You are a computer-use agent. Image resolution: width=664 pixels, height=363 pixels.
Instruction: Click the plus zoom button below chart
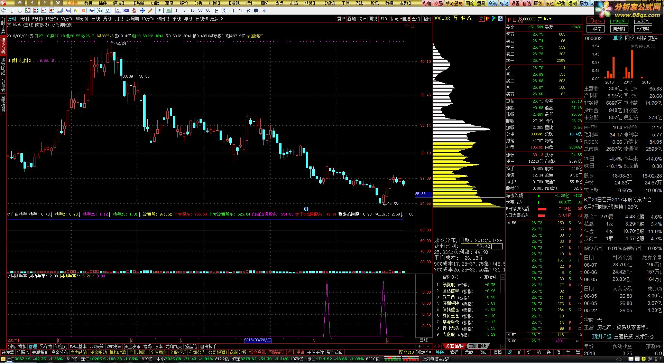pos(419,346)
